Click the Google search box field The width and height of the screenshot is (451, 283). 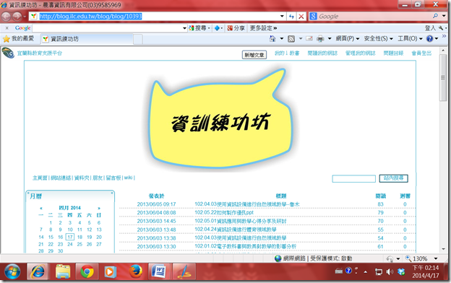click(374, 17)
